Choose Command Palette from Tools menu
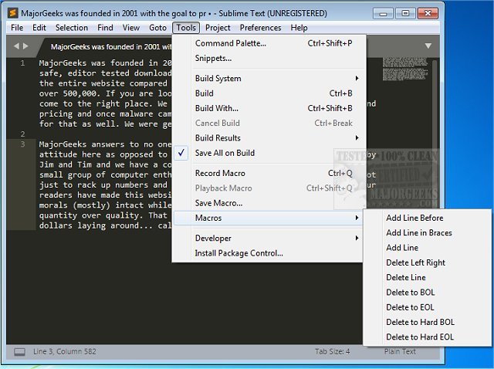Viewport: 494px width, 369px height. tap(268, 43)
